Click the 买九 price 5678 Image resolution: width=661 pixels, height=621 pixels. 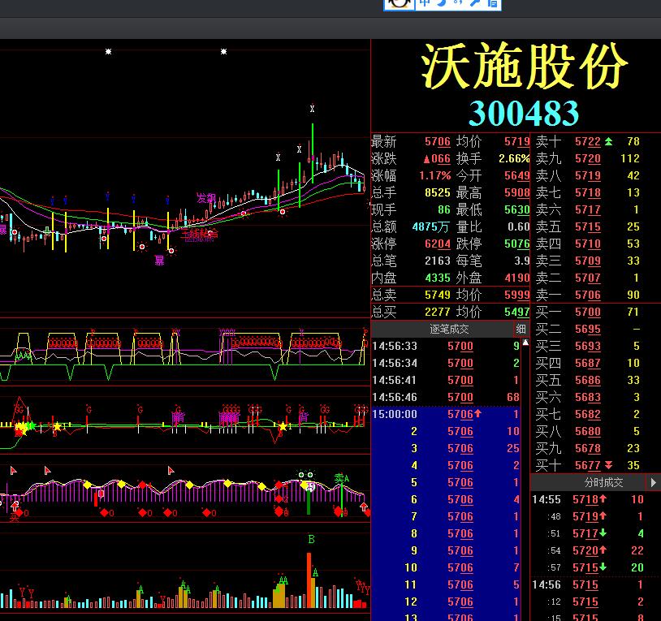pyautogui.click(x=588, y=448)
